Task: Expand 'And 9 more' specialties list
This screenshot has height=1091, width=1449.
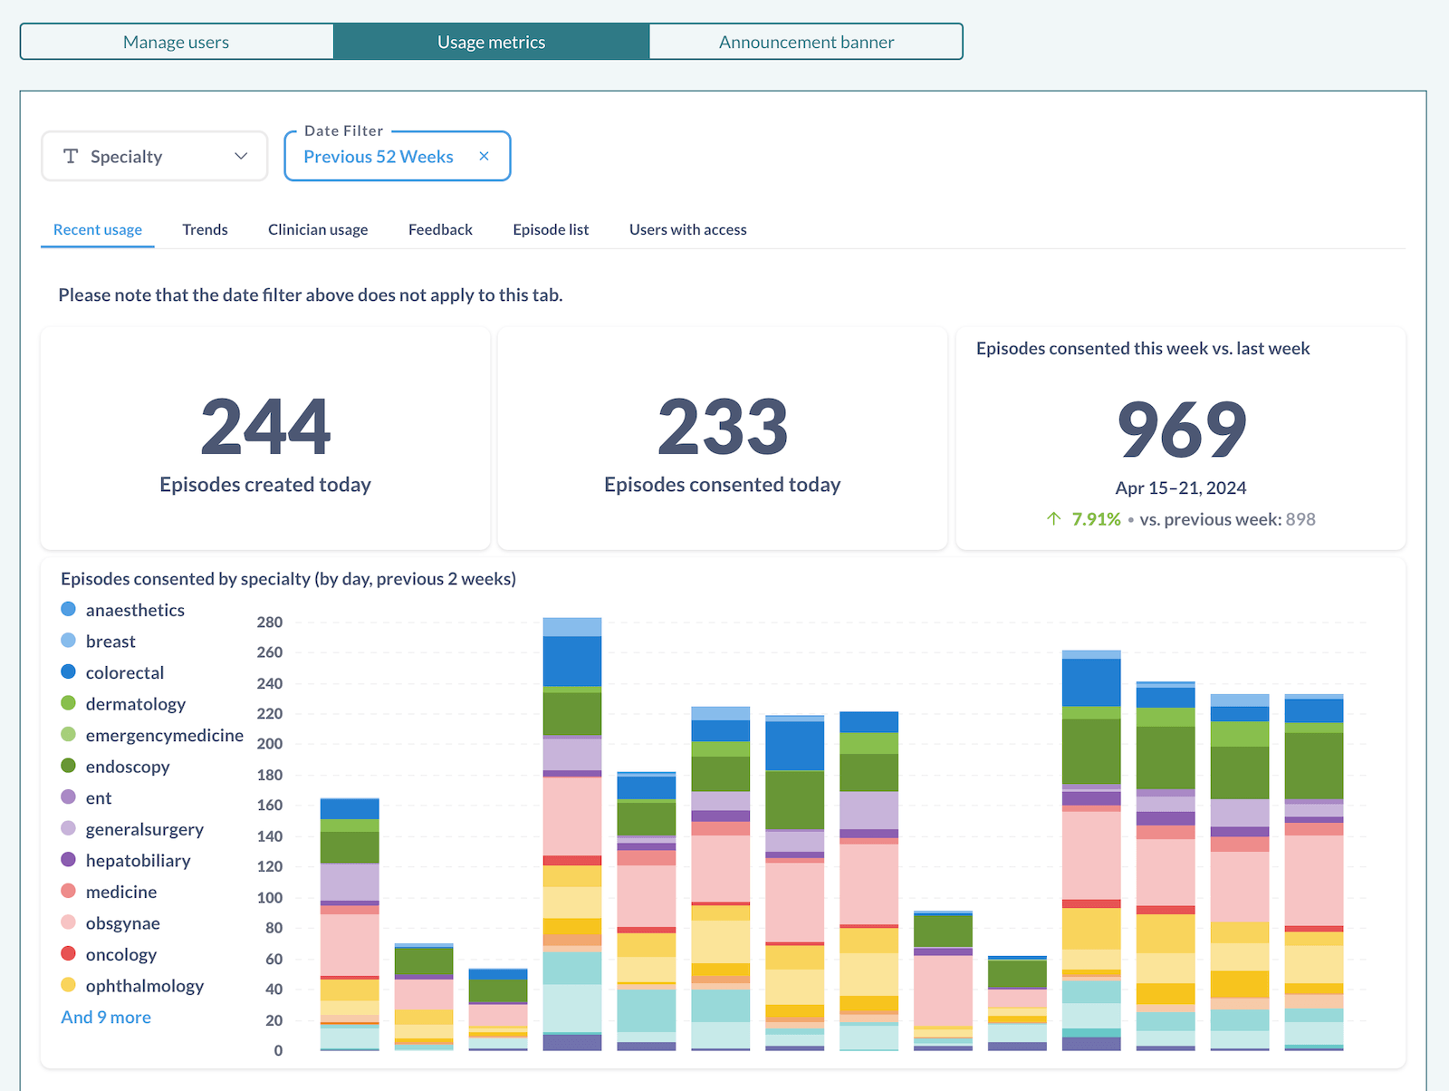Action: pos(105,1017)
